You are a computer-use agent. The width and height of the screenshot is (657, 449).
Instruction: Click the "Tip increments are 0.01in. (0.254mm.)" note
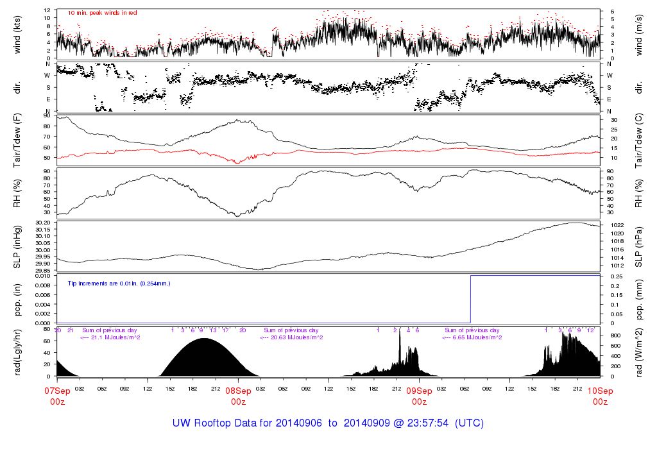pos(119,284)
